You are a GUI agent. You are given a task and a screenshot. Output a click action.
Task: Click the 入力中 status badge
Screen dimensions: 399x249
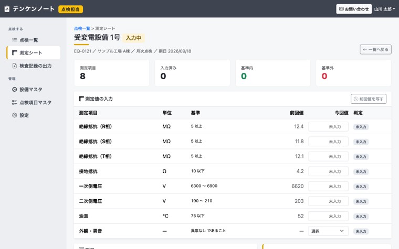133,38
